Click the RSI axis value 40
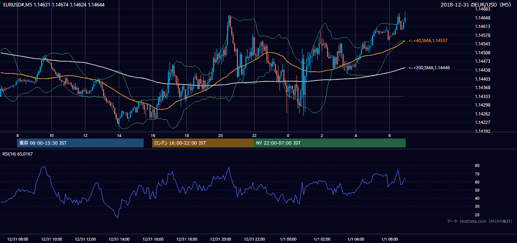The image size is (517, 243). pyautogui.click(x=477, y=198)
